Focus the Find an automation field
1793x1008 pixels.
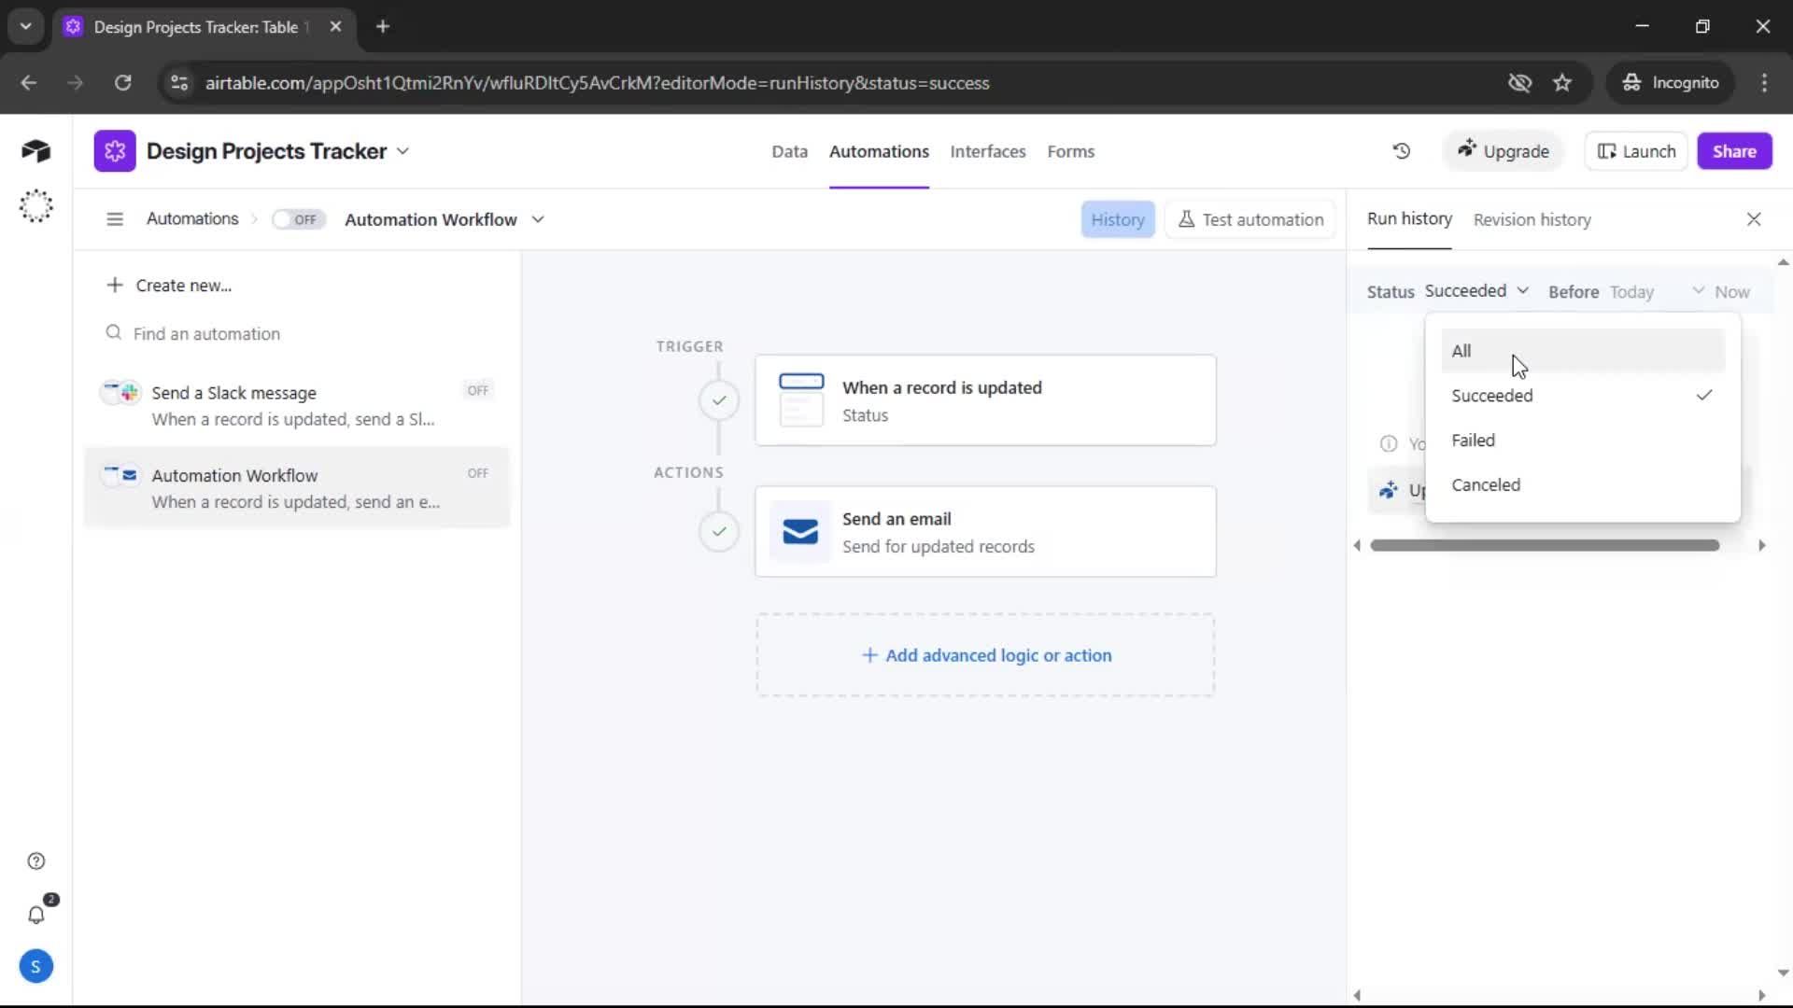[x=297, y=333]
